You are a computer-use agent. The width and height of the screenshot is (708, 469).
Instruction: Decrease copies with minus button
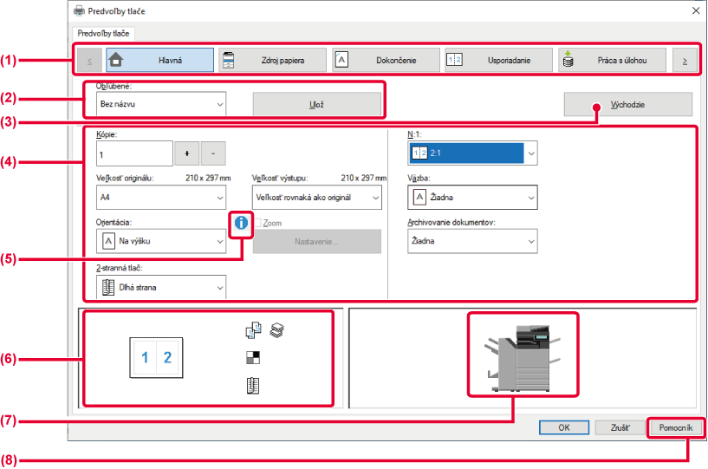coord(213,153)
